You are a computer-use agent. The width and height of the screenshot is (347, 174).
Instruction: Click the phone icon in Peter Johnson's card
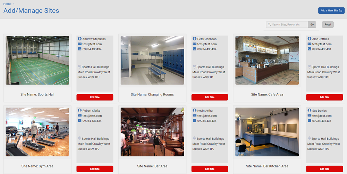click(x=195, y=49)
